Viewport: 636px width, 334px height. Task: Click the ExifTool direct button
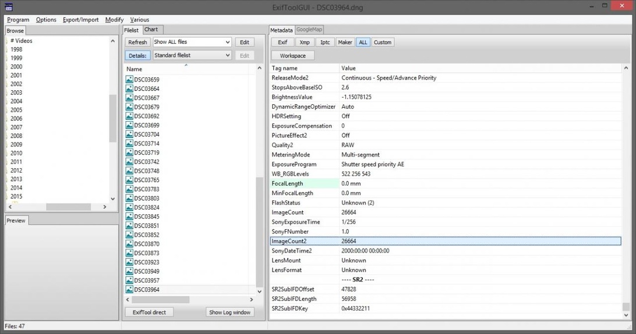pyautogui.click(x=149, y=312)
